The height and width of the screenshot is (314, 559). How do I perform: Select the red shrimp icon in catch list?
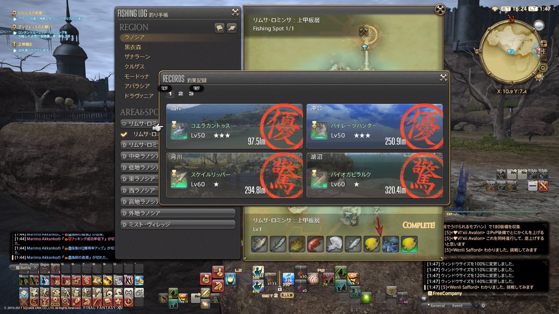tap(315, 244)
